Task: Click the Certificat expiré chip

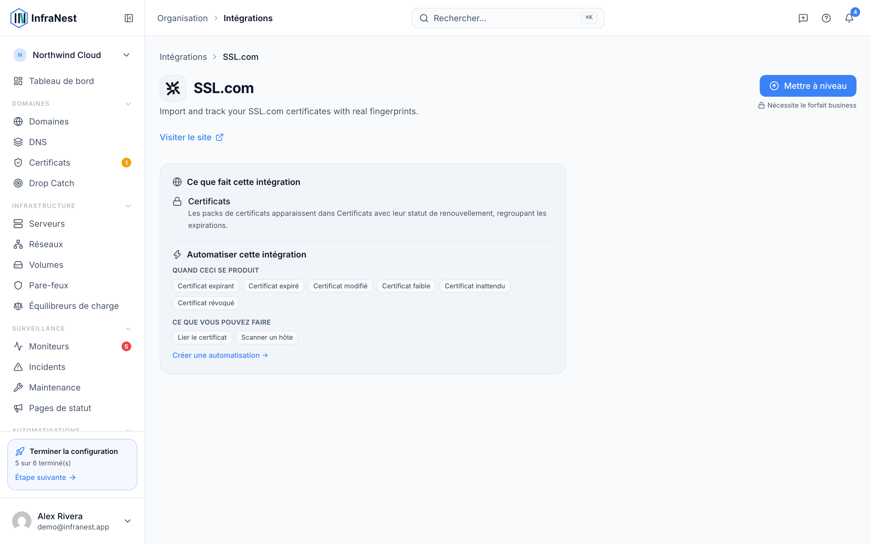Action: click(273, 286)
